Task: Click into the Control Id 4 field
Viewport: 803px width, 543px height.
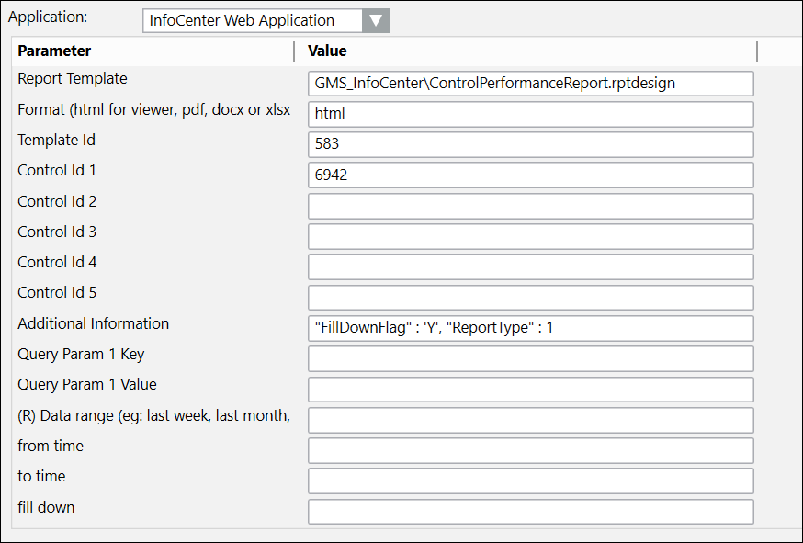Action: (530, 266)
